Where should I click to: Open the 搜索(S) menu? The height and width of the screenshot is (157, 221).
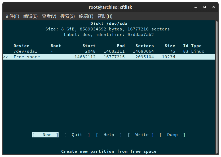(67, 16)
